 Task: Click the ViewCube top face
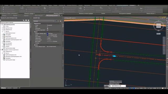159,26
